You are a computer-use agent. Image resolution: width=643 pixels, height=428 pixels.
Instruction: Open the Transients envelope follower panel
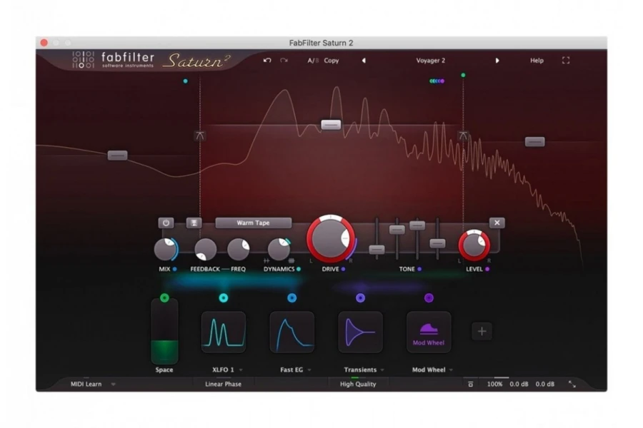click(361, 332)
